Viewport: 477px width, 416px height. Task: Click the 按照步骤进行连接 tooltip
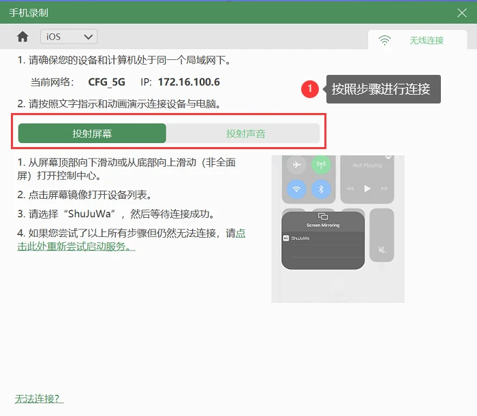coord(383,89)
